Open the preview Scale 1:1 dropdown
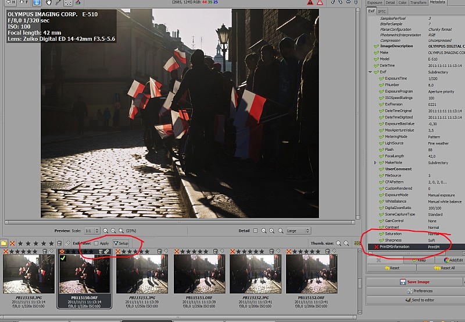 coord(92,231)
